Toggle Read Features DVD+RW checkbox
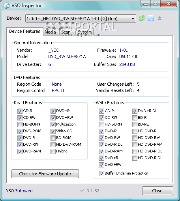180x201 pixels. pyautogui.click(x=53, y=118)
